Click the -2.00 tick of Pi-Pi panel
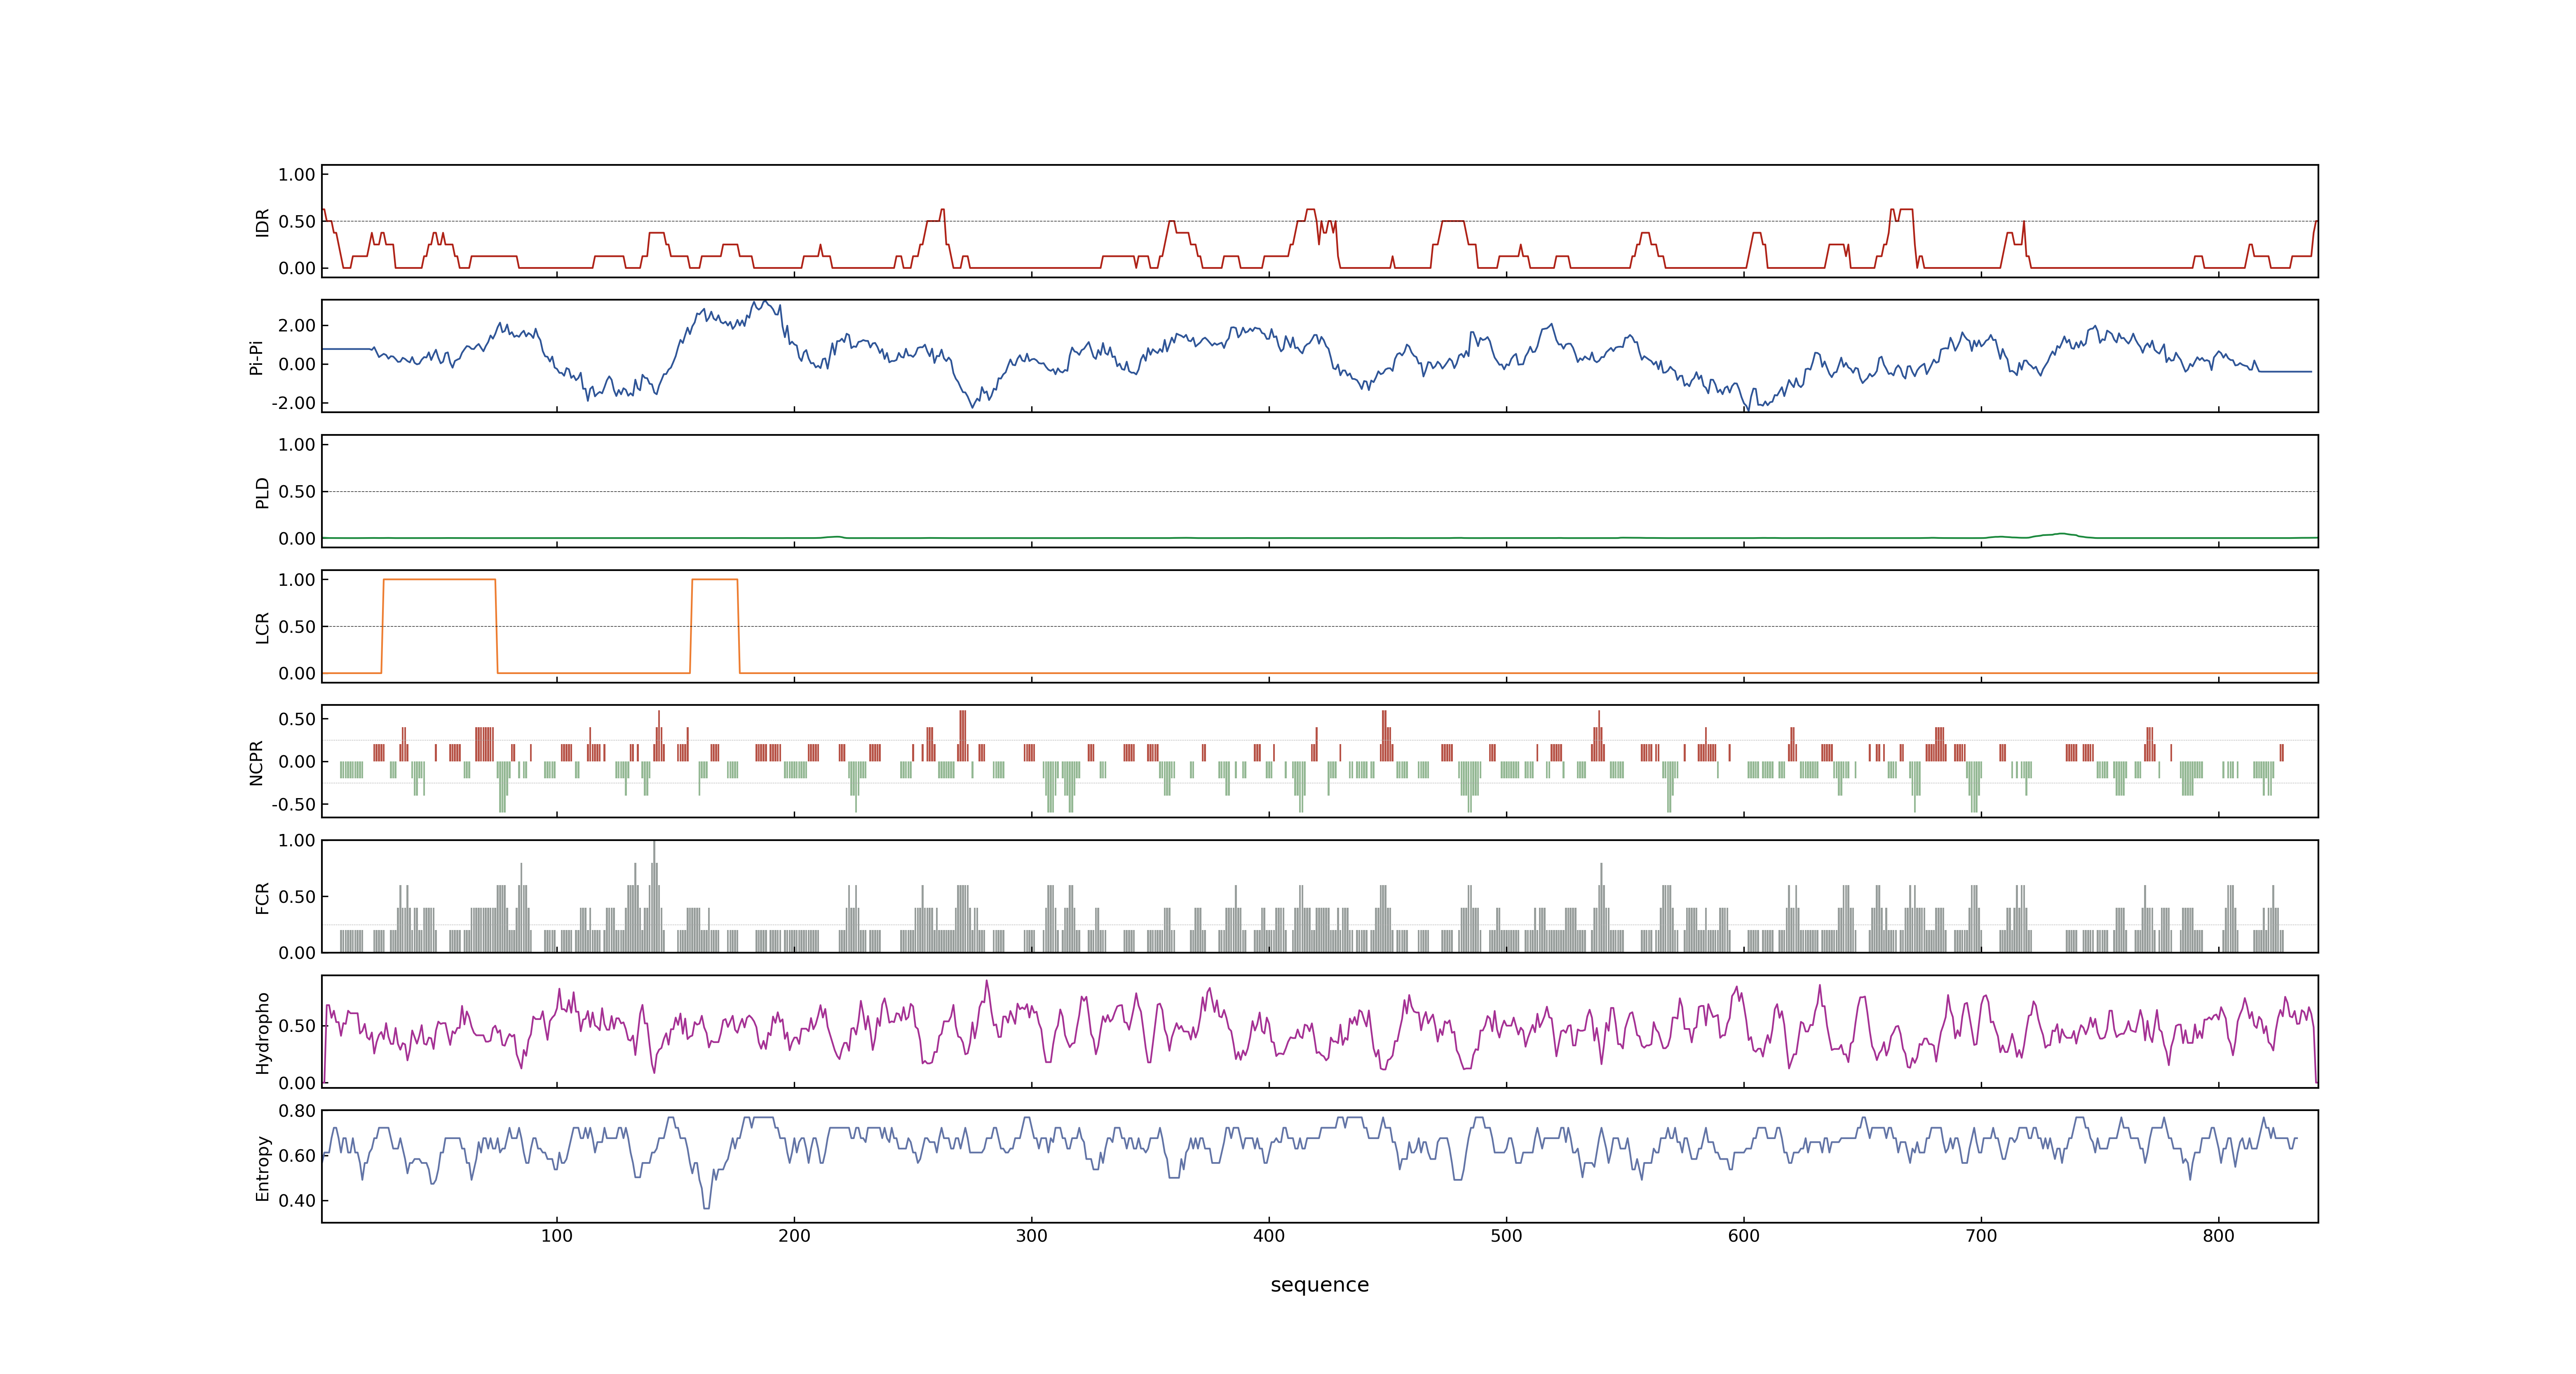 [x=294, y=403]
